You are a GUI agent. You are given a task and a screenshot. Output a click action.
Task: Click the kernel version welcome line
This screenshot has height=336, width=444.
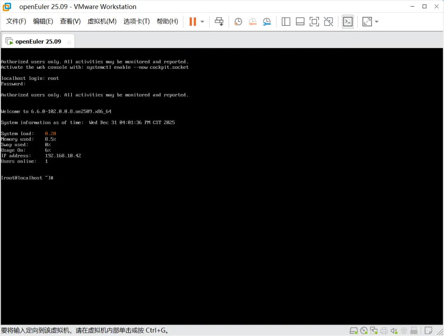[56, 112]
